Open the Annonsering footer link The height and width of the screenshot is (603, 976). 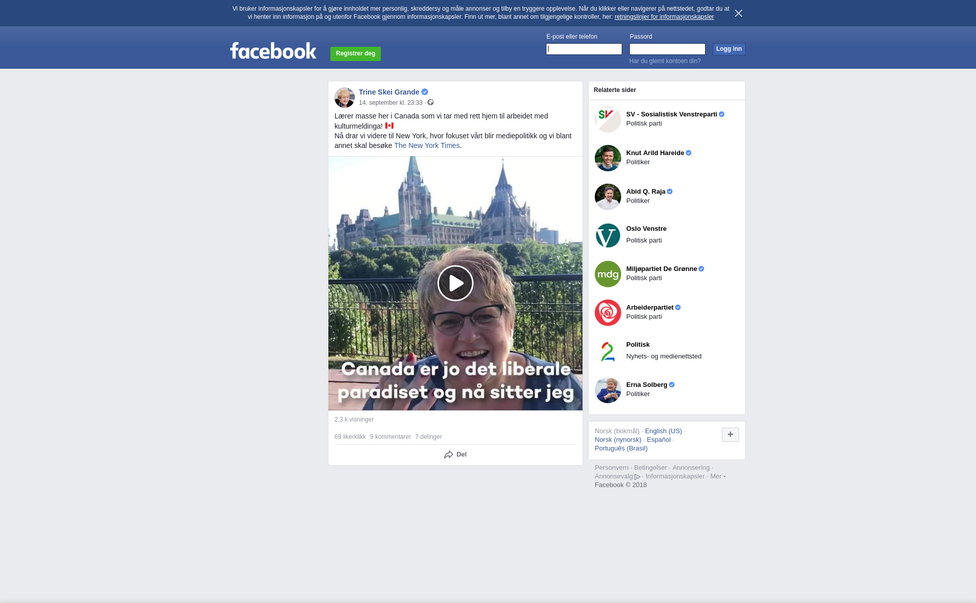tap(691, 468)
